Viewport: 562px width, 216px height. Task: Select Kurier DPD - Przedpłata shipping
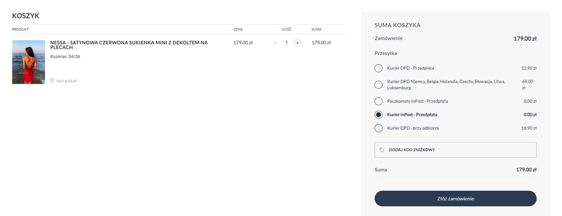[x=378, y=68]
